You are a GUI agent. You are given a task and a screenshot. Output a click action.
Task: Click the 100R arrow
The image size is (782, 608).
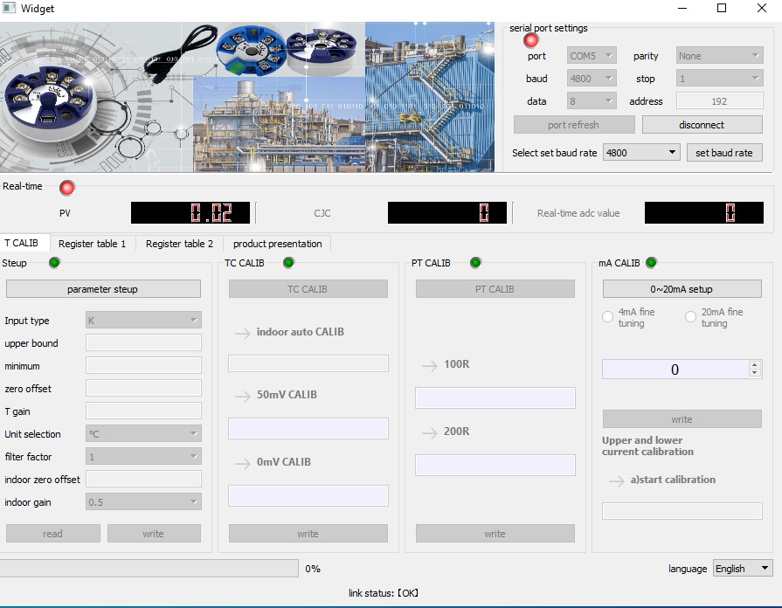(429, 366)
